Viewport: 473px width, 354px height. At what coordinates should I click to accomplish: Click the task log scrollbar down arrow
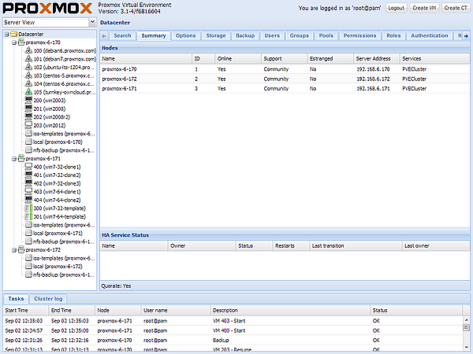[x=467, y=347]
